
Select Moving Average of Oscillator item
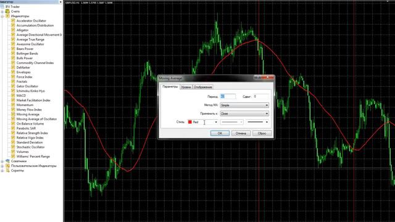[36, 119]
